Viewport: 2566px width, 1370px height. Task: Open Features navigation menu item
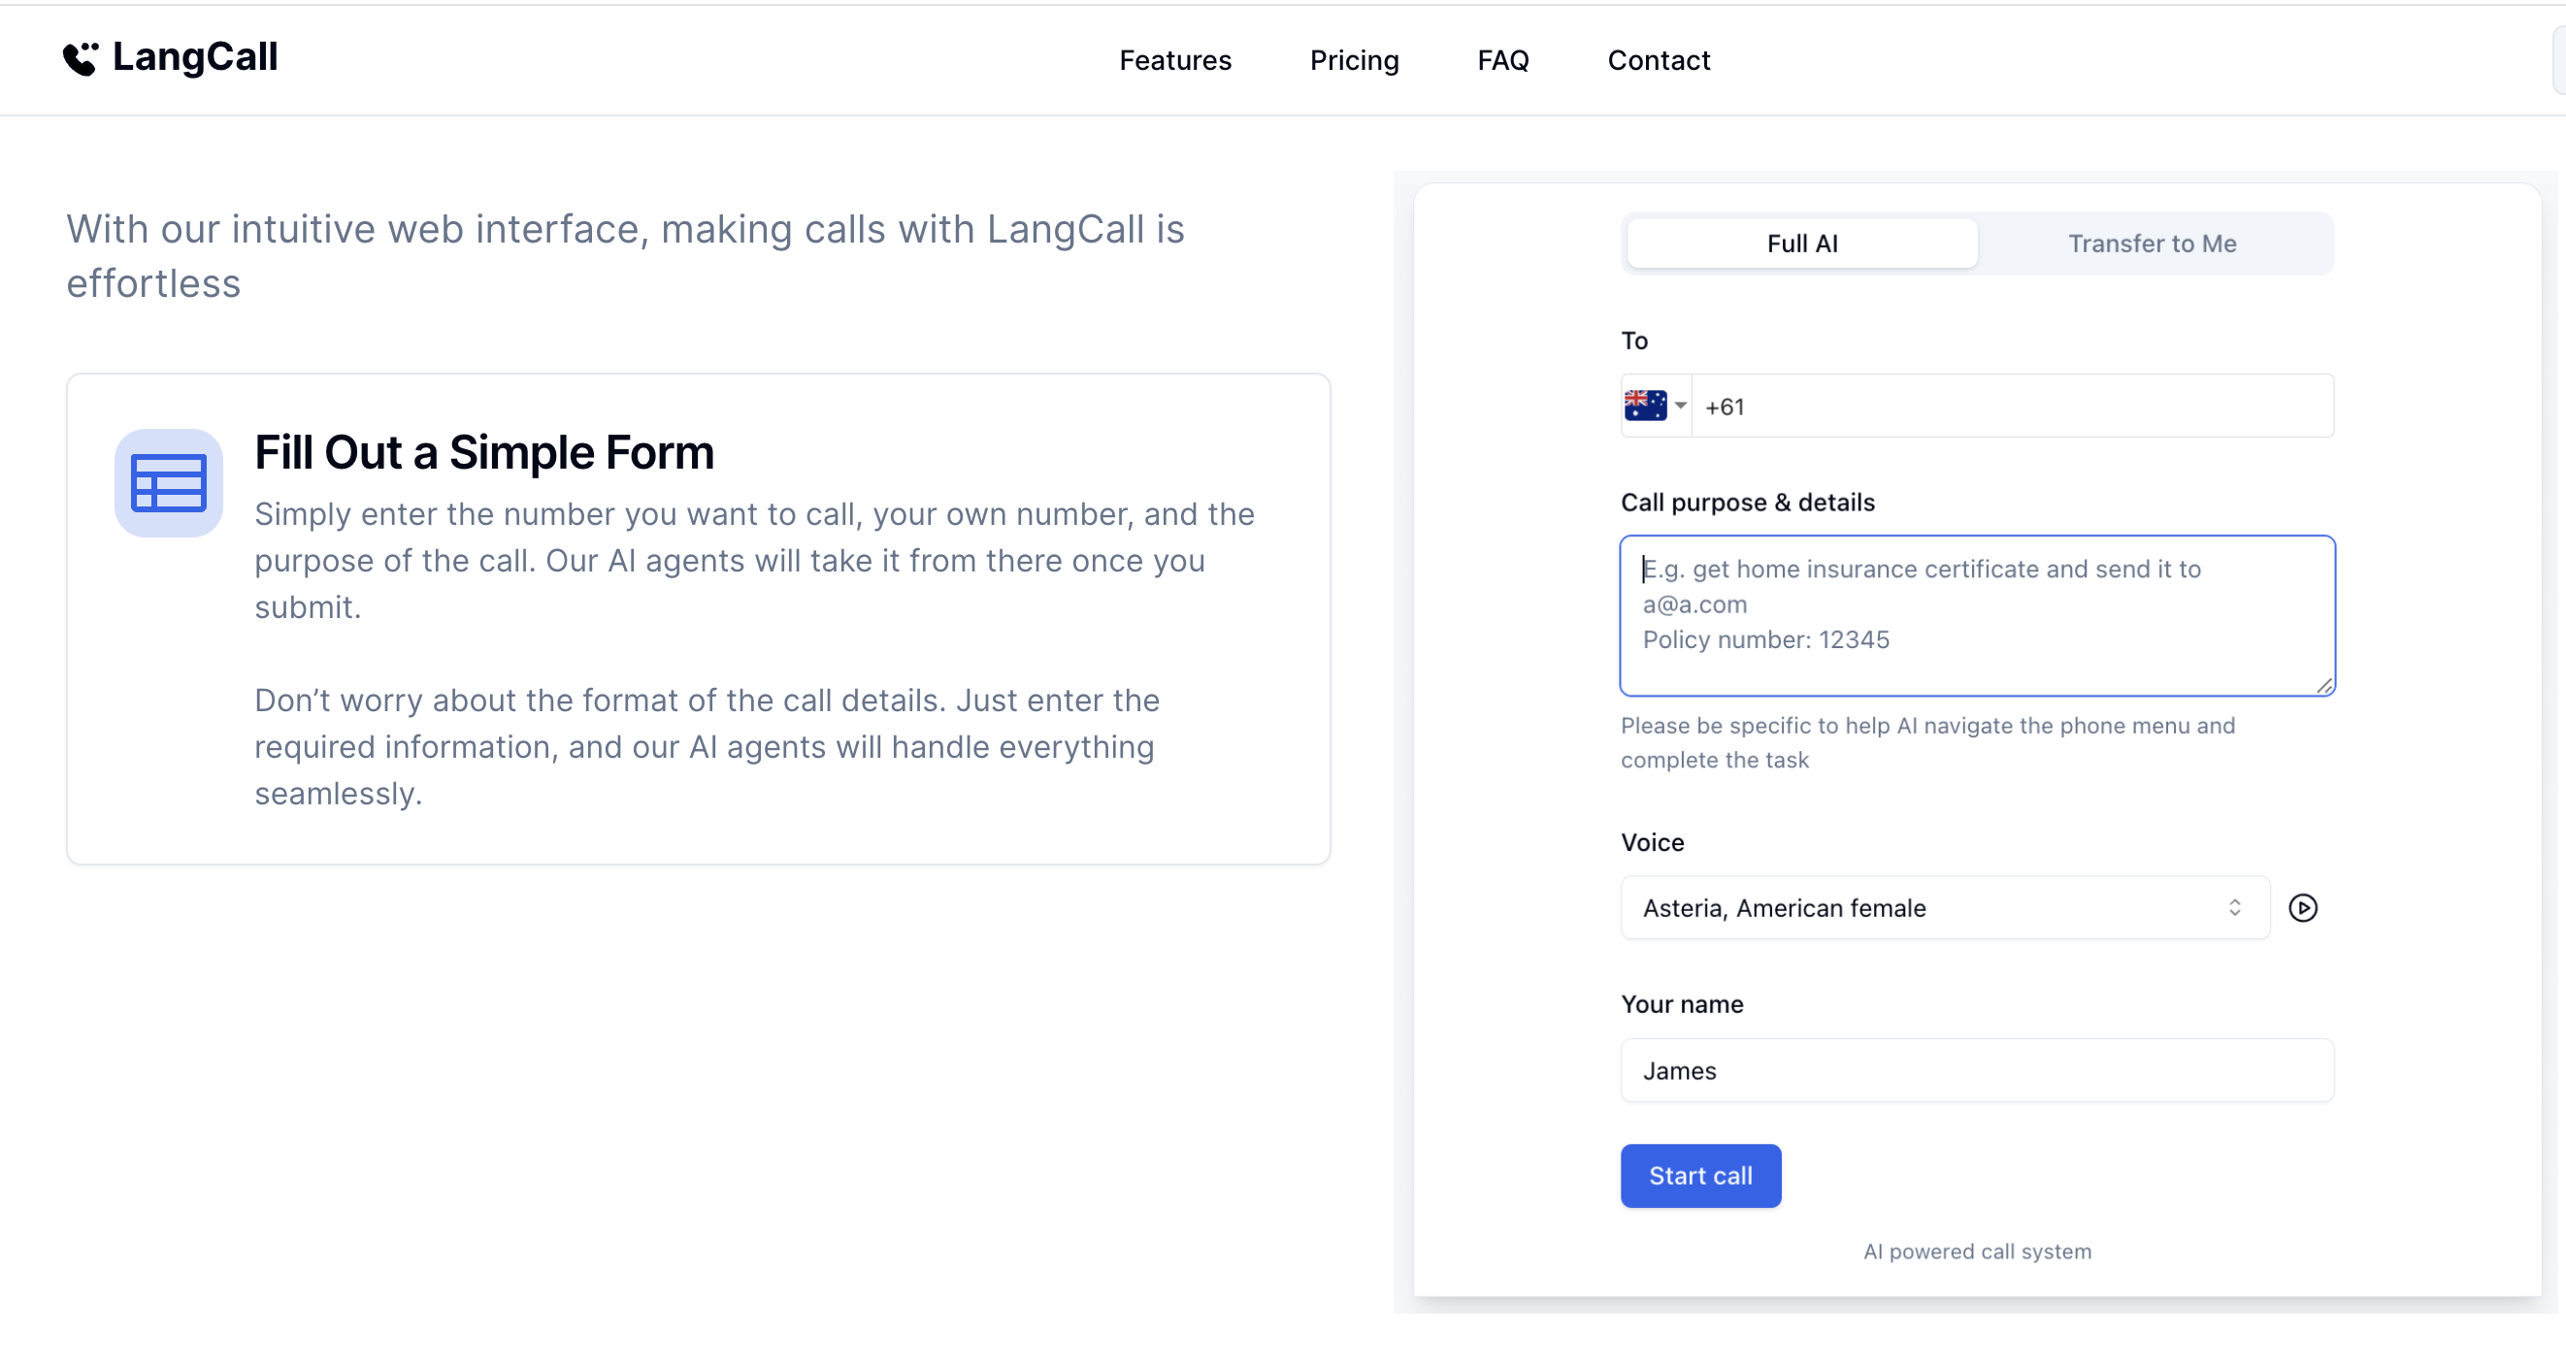coord(1174,59)
